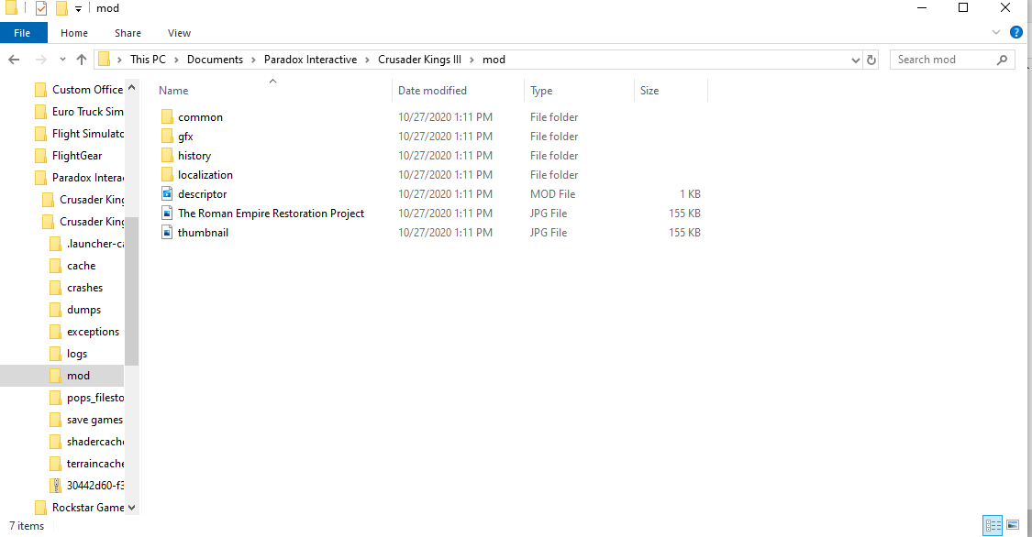Expand the ribbon with chevron
1032x537 pixels.
(x=997, y=32)
